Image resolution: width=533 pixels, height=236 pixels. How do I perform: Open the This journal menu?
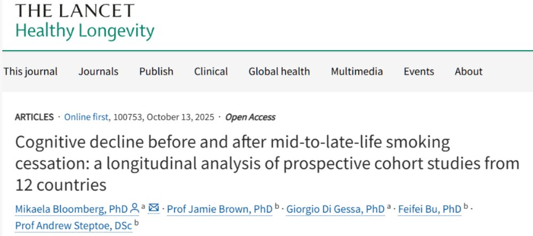pyautogui.click(x=30, y=71)
